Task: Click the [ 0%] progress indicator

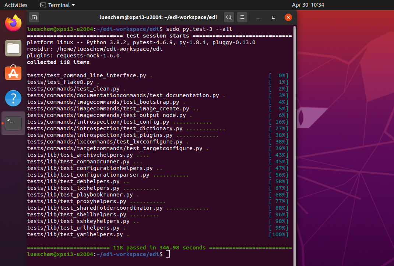Action: tap(278, 75)
